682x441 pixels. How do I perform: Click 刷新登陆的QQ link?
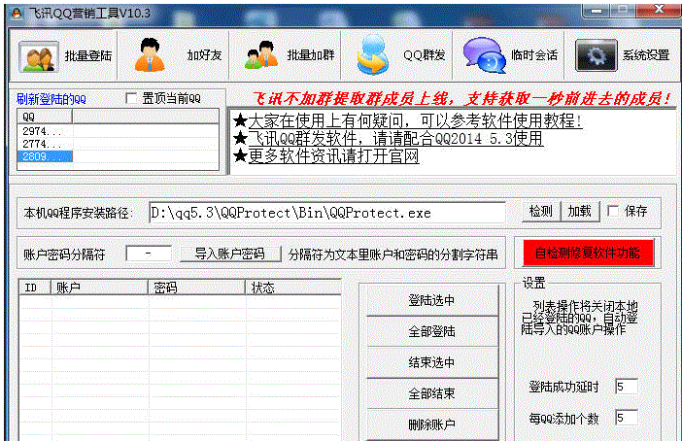(51, 99)
